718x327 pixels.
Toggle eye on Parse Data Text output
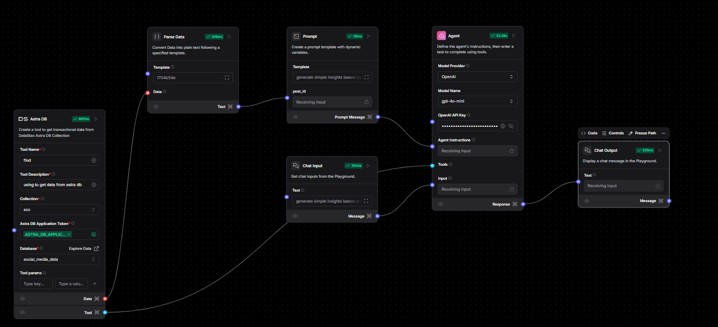[x=156, y=107]
